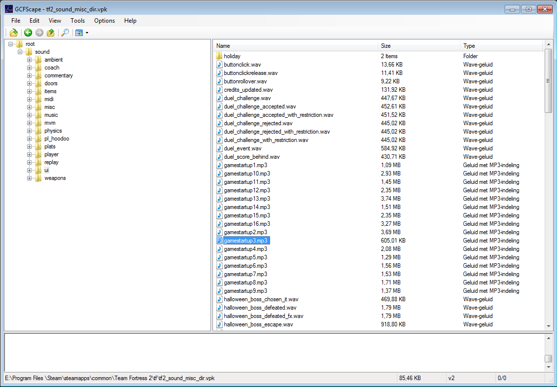The image size is (557, 387).
Task: Open the Options menu
Action: 104,21
